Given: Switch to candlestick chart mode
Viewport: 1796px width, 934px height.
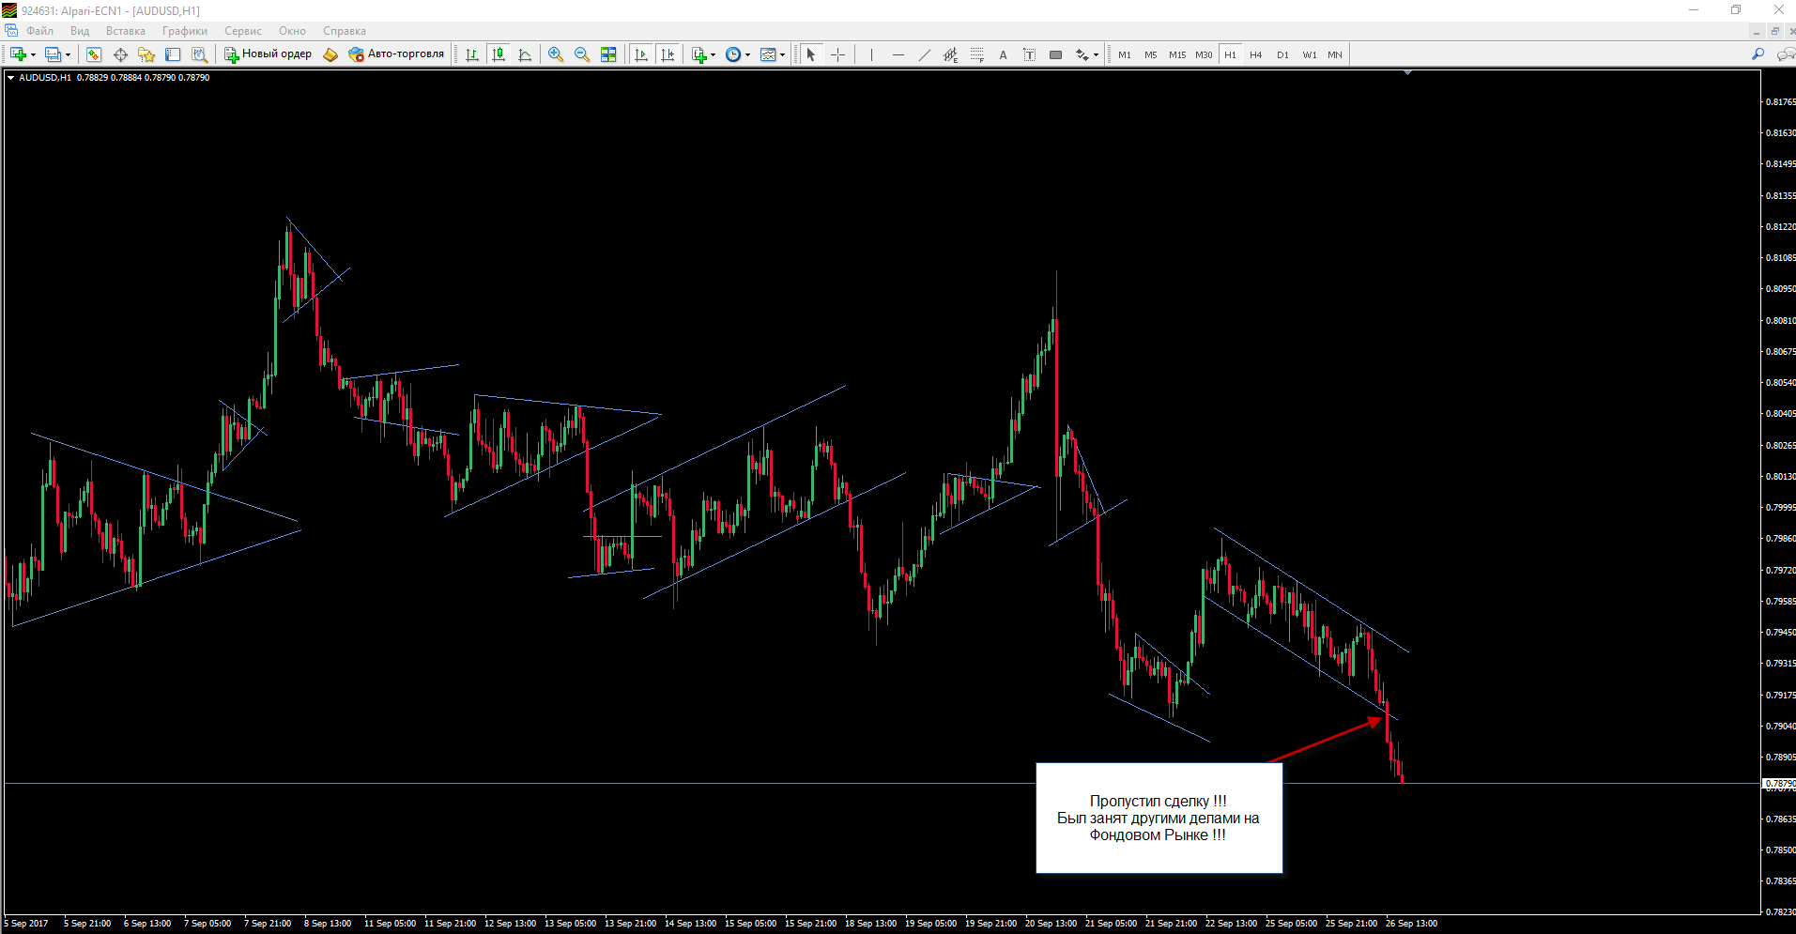Looking at the screenshot, I should 499,54.
